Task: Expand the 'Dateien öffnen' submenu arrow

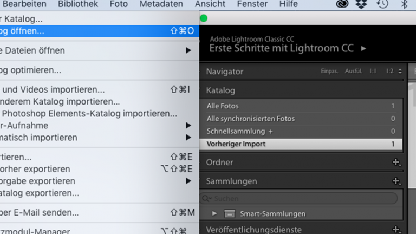Action: coord(188,50)
